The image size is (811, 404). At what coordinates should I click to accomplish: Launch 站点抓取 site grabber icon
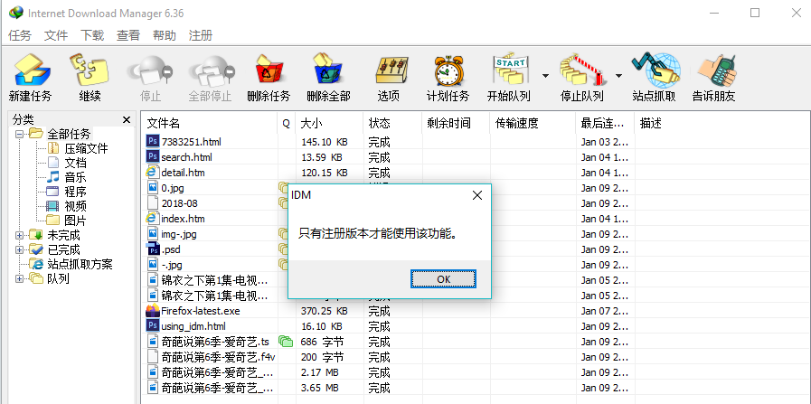(x=655, y=69)
